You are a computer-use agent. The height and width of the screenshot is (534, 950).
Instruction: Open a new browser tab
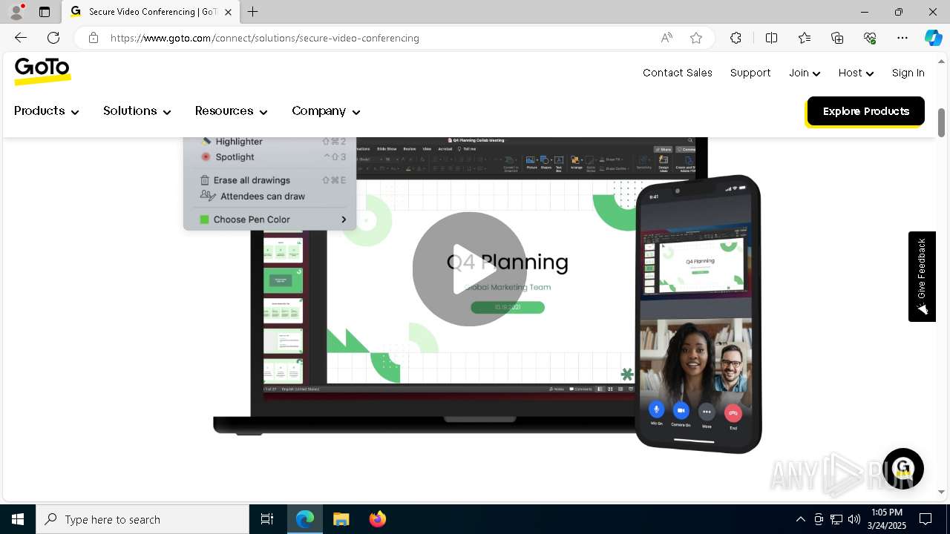253,12
